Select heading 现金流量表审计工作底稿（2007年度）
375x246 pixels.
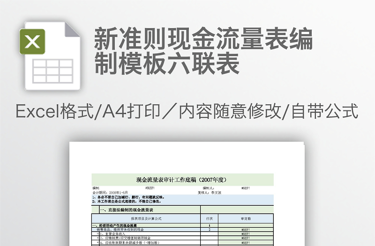181,180
